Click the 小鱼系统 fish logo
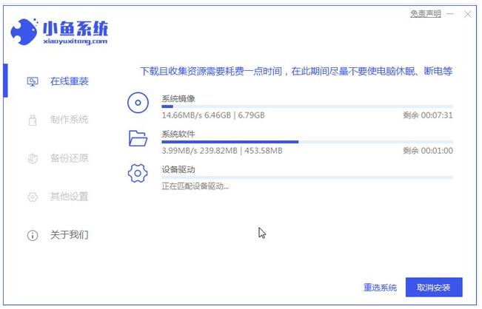Image resolution: width=482 pixels, height=309 pixels. click(27, 32)
